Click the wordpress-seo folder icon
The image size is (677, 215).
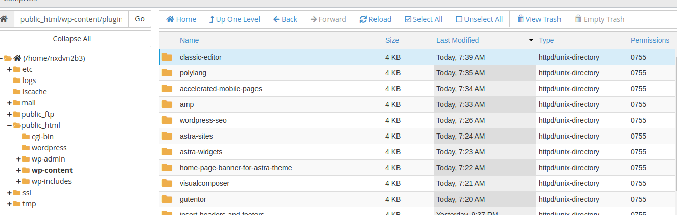point(167,120)
